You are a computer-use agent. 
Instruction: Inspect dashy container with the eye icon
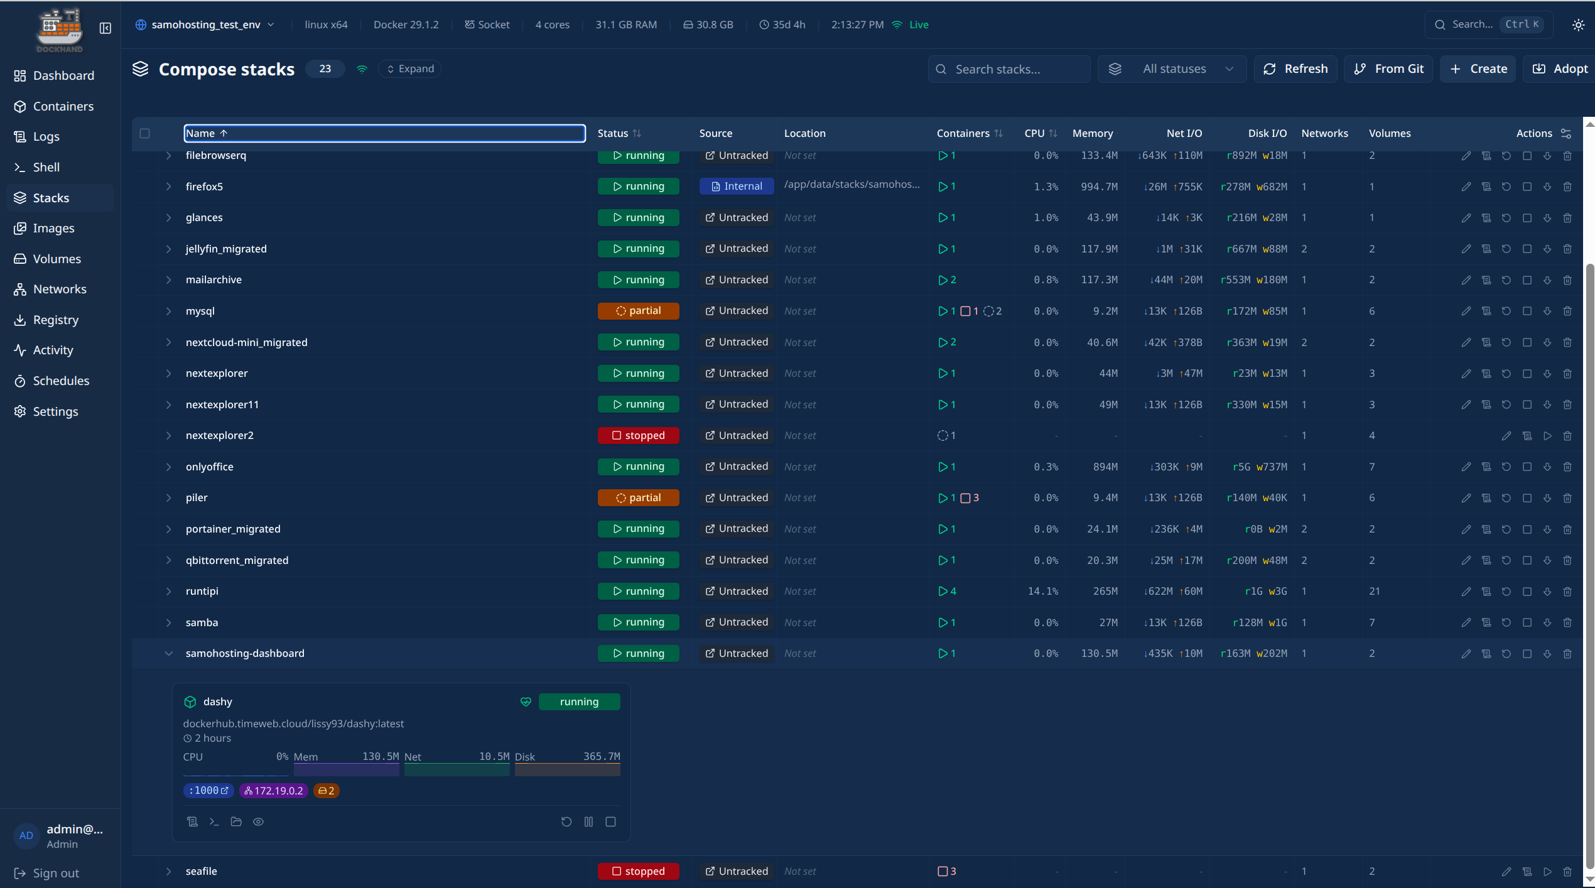258,821
